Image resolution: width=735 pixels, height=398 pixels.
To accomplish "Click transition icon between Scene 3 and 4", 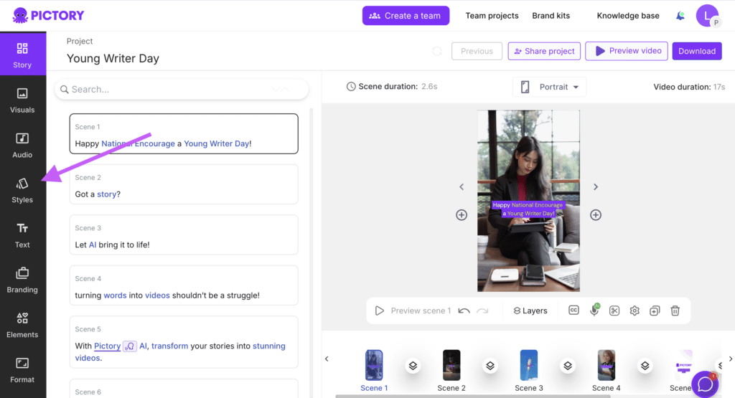I will [568, 366].
